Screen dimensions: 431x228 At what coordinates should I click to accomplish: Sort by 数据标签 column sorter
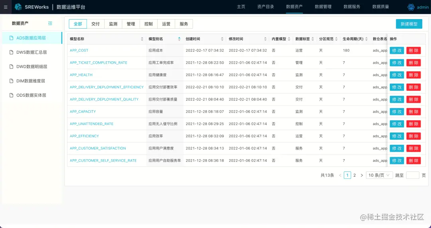click(312, 39)
